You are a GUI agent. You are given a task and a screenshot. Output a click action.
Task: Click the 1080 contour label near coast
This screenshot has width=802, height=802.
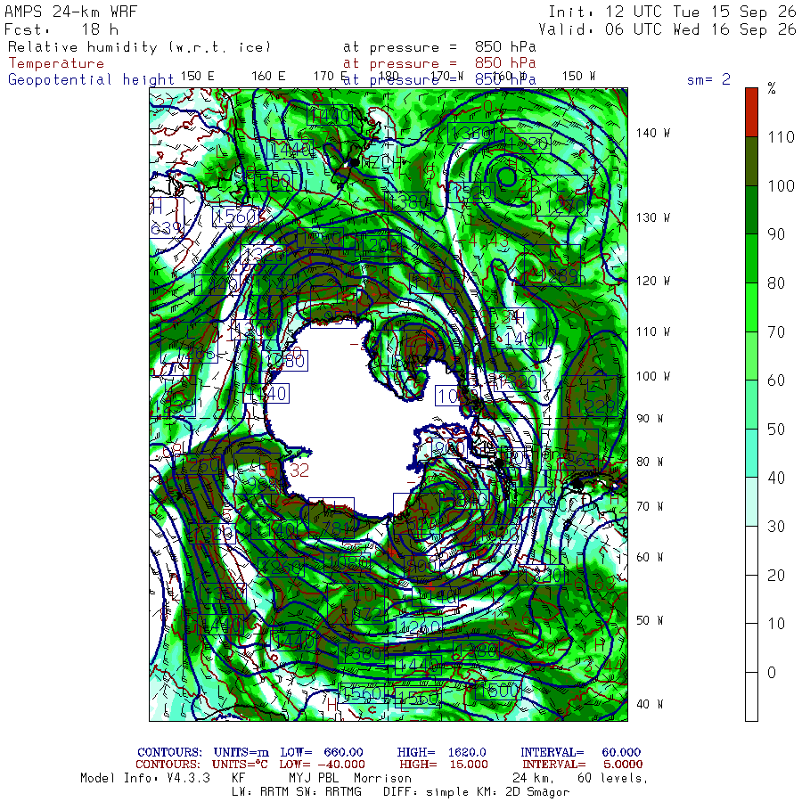285,361
